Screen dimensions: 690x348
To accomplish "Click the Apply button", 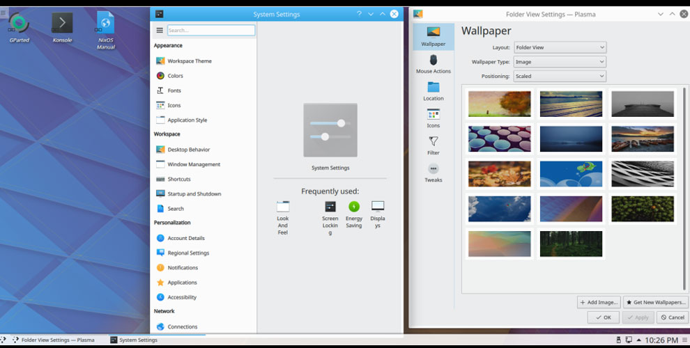I will click(x=638, y=317).
